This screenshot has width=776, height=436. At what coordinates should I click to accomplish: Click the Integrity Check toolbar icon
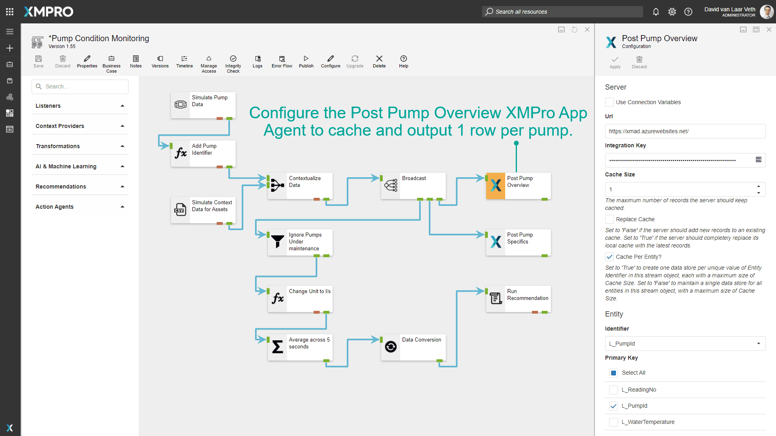(233, 59)
